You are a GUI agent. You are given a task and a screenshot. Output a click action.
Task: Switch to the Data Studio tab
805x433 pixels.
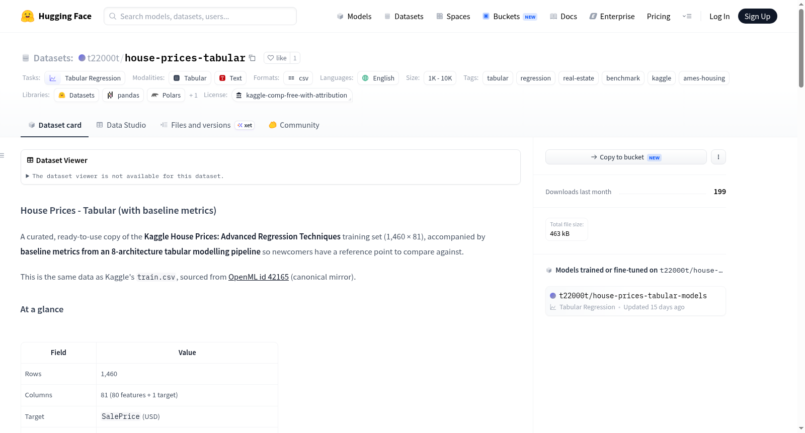121,125
